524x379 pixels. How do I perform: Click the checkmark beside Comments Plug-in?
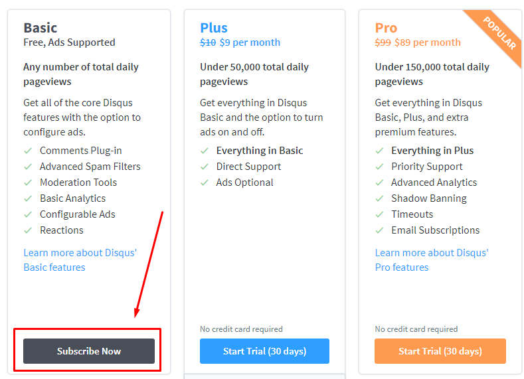(28, 151)
